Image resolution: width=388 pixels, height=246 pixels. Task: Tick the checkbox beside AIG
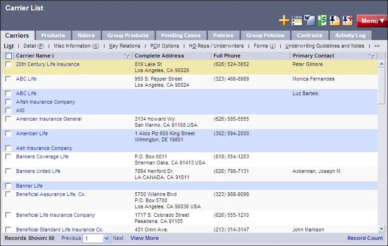8,110
